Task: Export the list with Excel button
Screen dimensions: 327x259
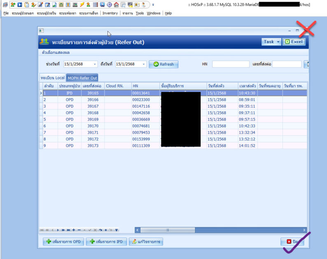Action: click(294, 42)
